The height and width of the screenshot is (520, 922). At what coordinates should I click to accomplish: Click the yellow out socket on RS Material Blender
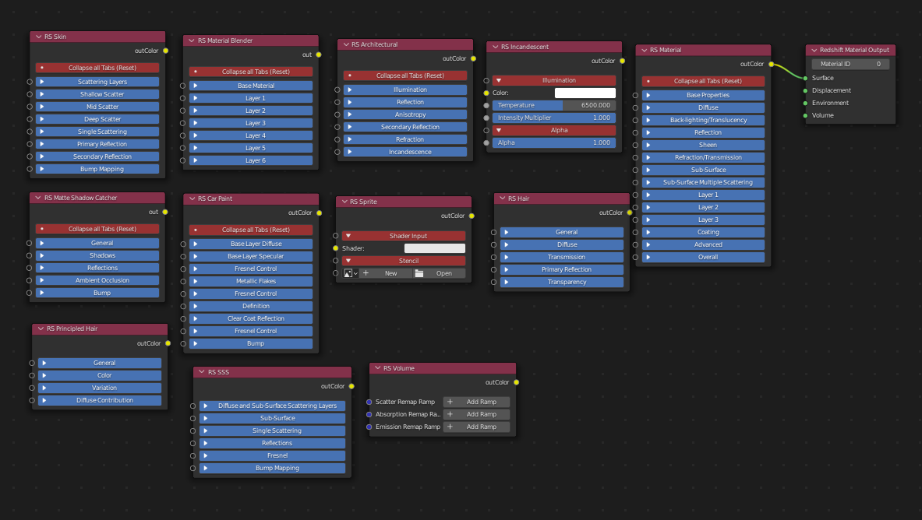[319, 54]
